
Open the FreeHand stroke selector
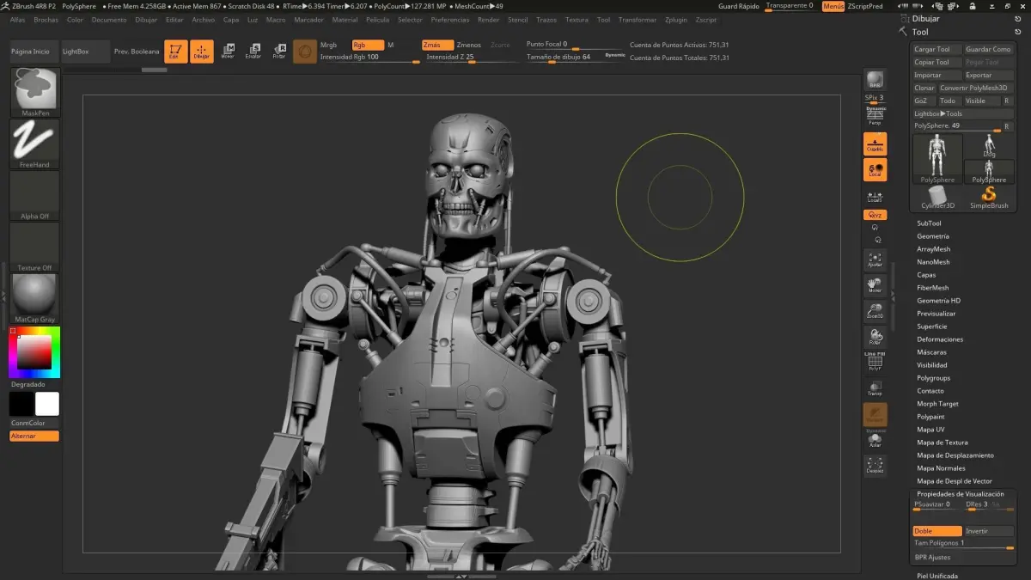tap(35, 142)
